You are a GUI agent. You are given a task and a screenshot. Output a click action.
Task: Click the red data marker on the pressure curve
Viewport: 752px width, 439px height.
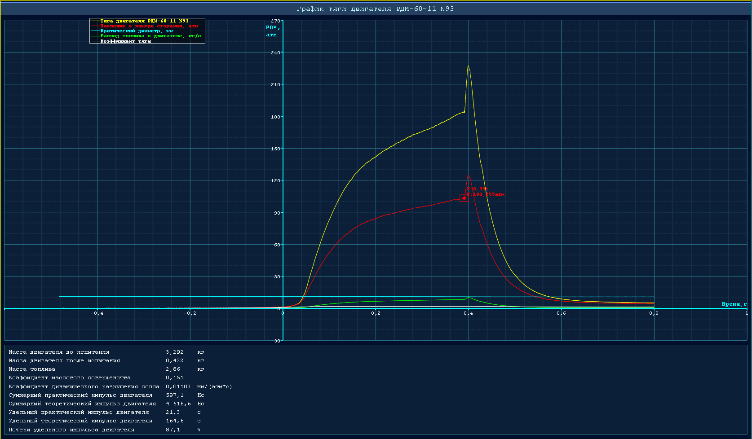pos(464,198)
